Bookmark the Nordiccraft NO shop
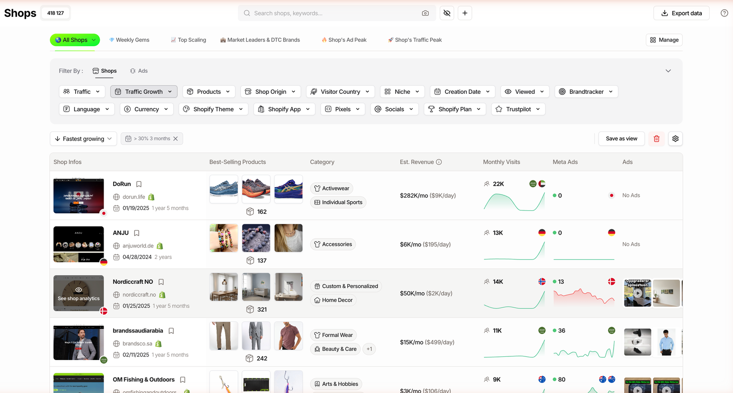Image resolution: width=733 pixels, height=393 pixels. pyautogui.click(x=161, y=282)
